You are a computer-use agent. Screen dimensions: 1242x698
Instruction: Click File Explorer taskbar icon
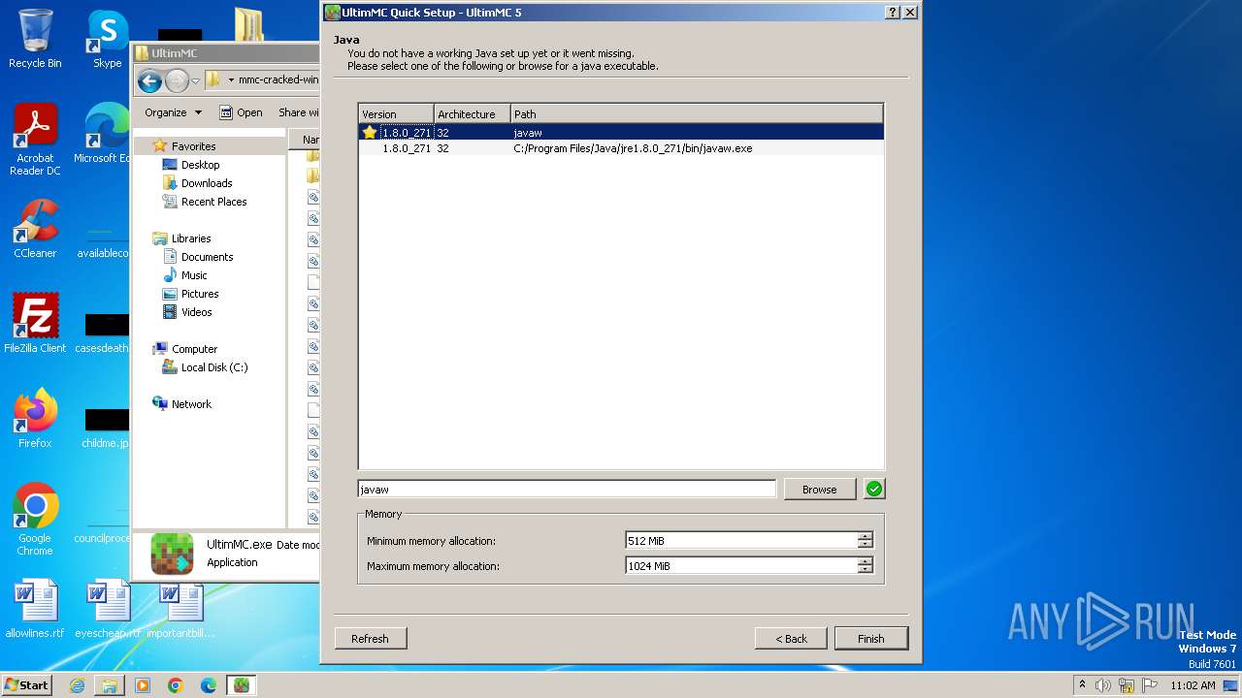(110, 685)
